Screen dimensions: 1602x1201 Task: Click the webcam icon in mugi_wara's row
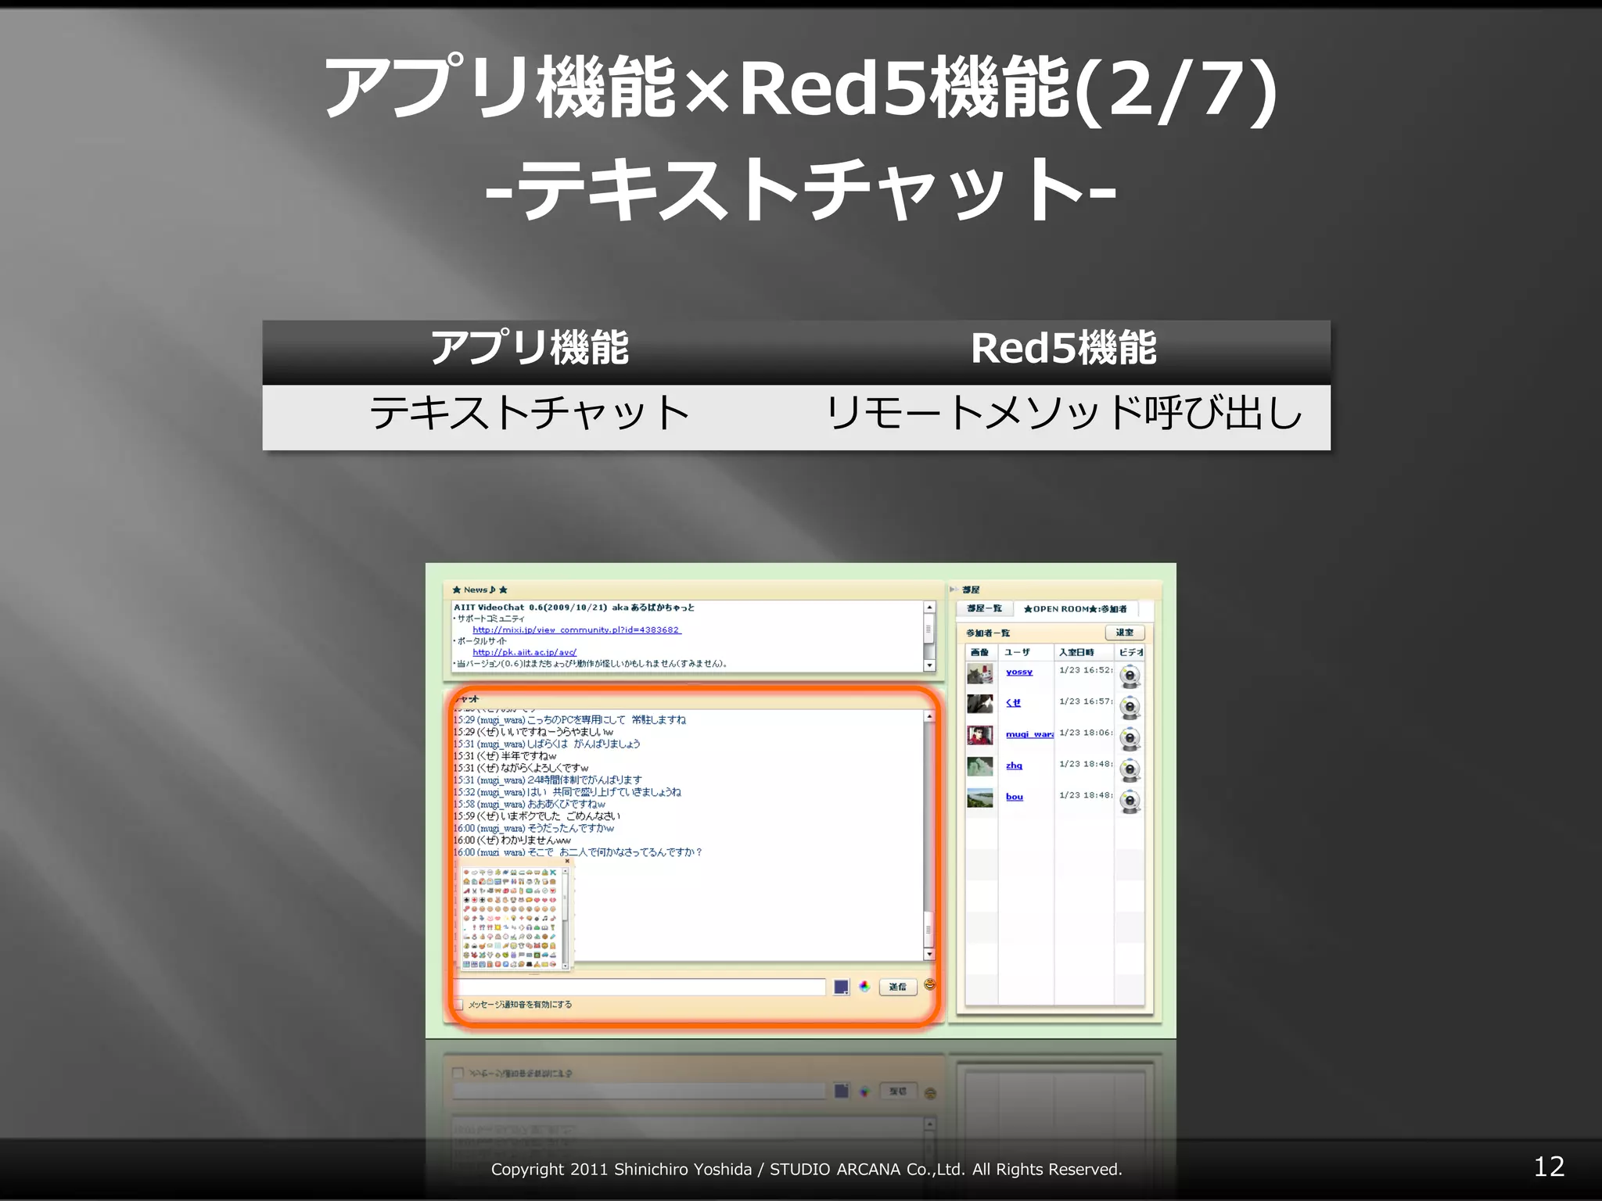[x=1130, y=738]
